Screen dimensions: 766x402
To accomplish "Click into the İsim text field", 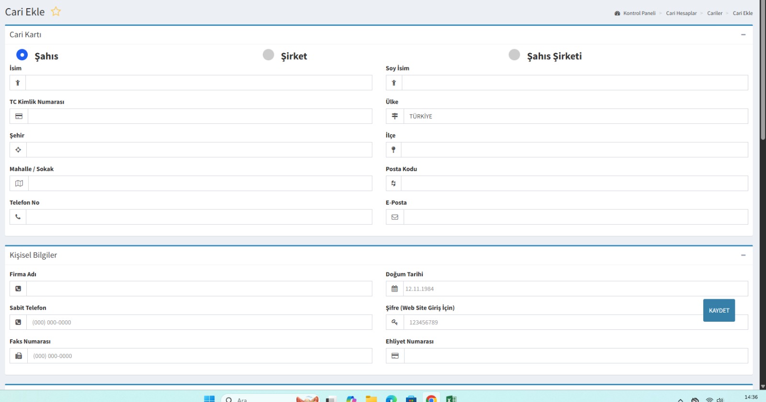I will [x=199, y=83].
